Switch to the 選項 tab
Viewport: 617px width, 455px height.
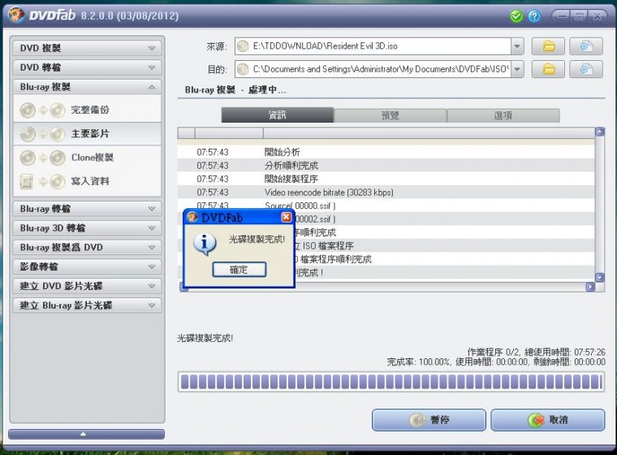pyautogui.click(x=503, y=115)
